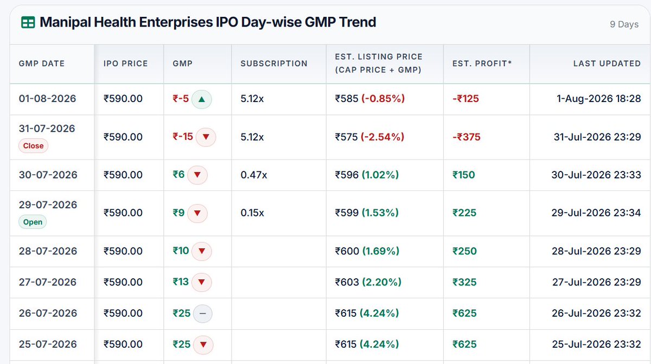The image size is (651, 364).
Task: Click the ₹600 (1.69%) listing price
Action: click(367, 251)
